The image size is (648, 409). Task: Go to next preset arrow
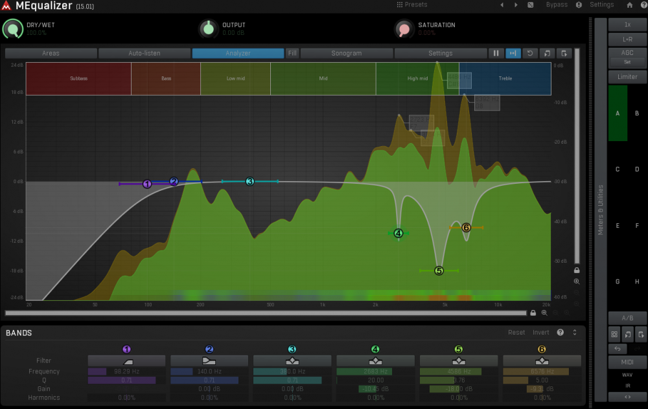click(x=516, y=5)
